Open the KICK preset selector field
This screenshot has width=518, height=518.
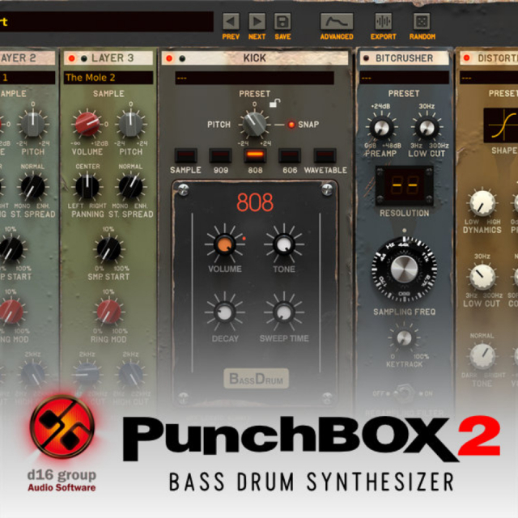[x=254, y=78]
